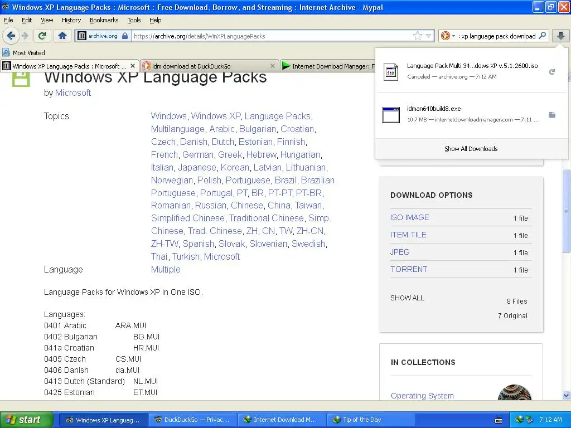571x428 pixels.
Task: Open the Most Visited bookmarks folder
Action: point(24,53)
